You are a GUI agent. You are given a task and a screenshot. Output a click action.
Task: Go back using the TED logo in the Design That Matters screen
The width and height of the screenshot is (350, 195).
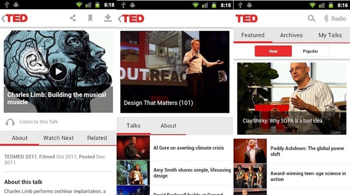131,18
